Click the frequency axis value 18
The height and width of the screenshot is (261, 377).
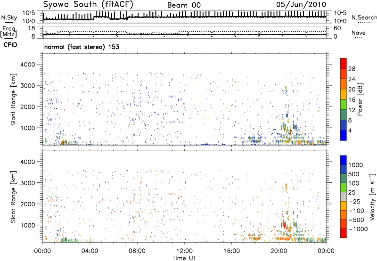(31, 28)
